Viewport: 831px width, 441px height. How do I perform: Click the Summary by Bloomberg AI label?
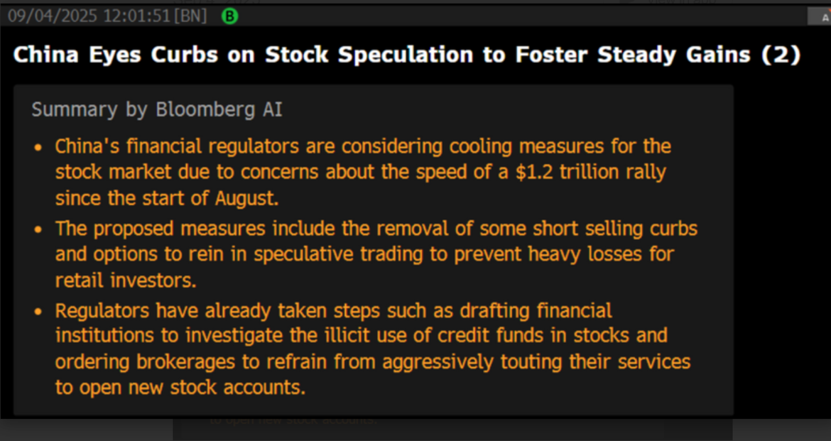coord(157,109)
